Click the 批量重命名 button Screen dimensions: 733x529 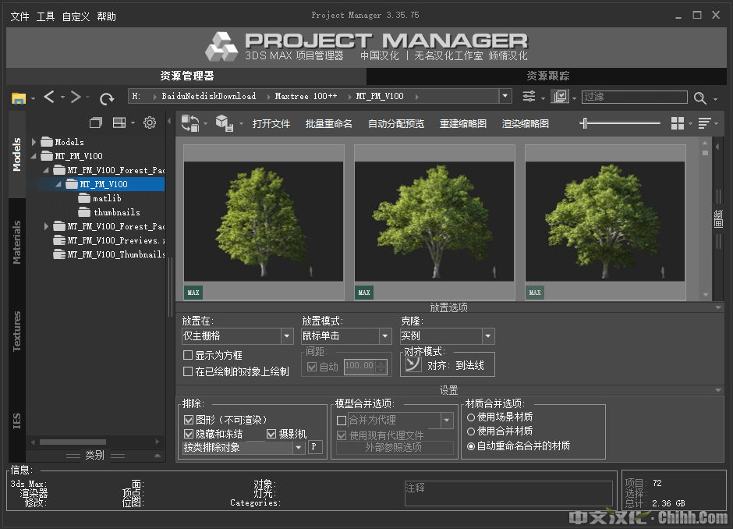click(328, 124)
